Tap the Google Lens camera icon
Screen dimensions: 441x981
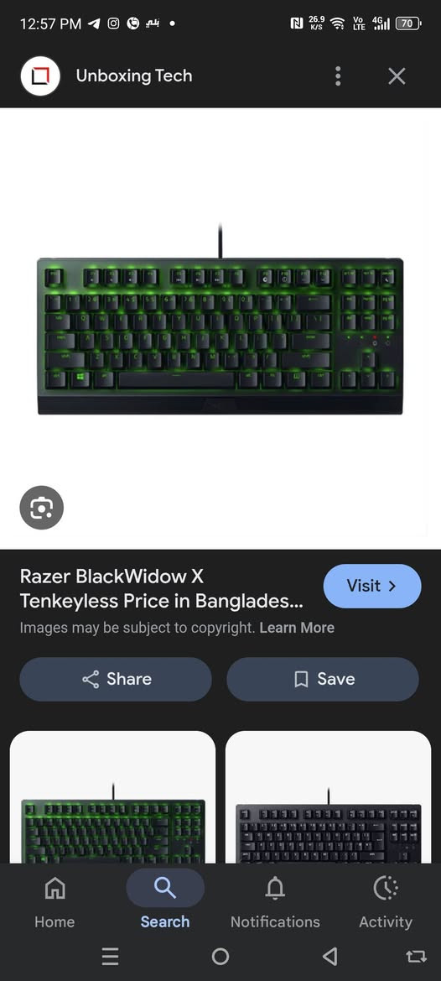tap(41, 508)
